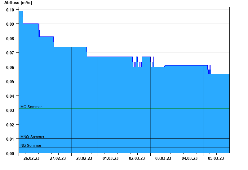Click the y-axis value 0,02
The image size is (248, 170).
pyautogui.click(x=10, y=125)
